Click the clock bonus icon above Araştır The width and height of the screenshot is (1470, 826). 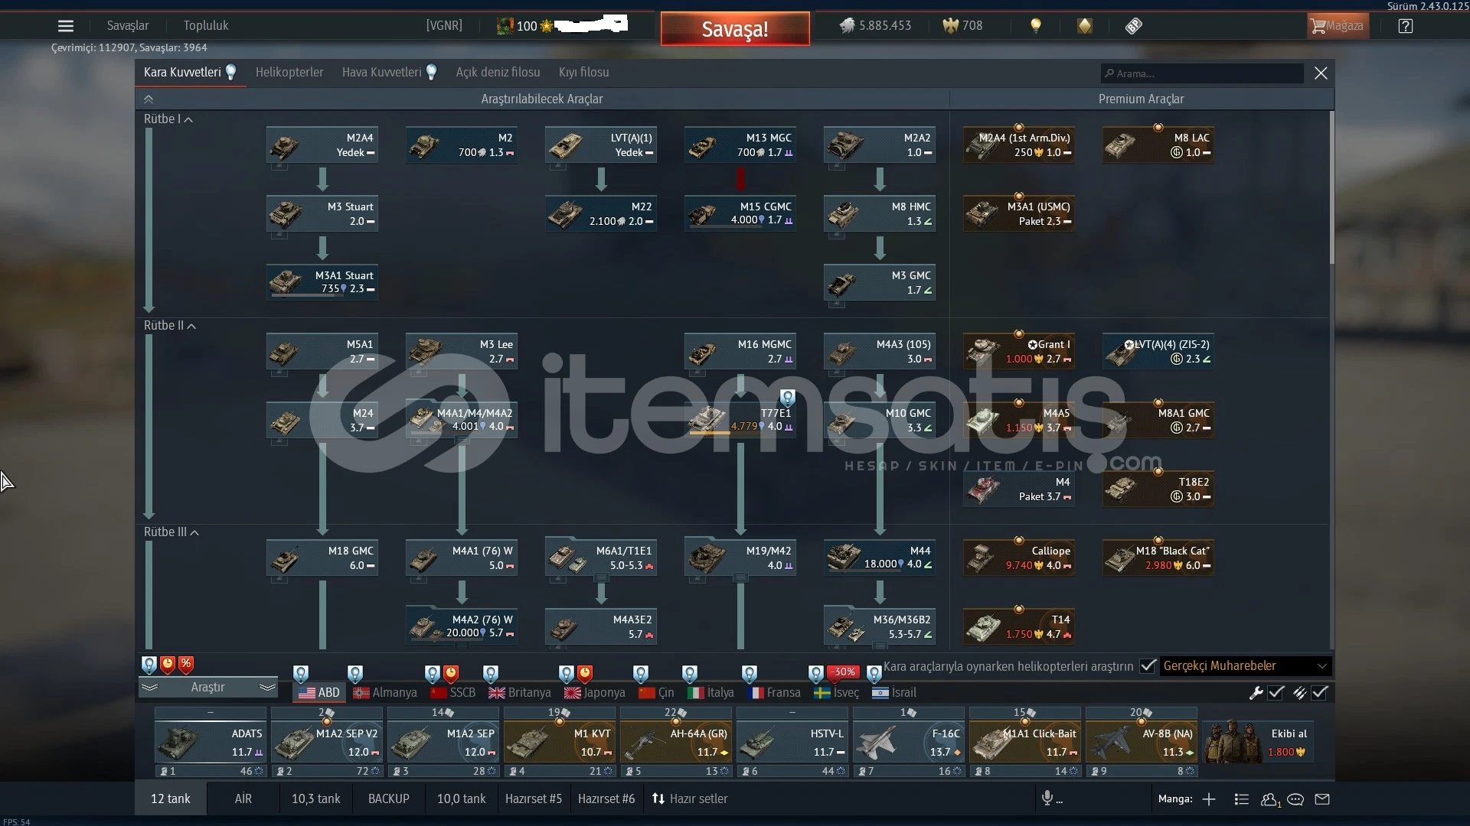168,665
